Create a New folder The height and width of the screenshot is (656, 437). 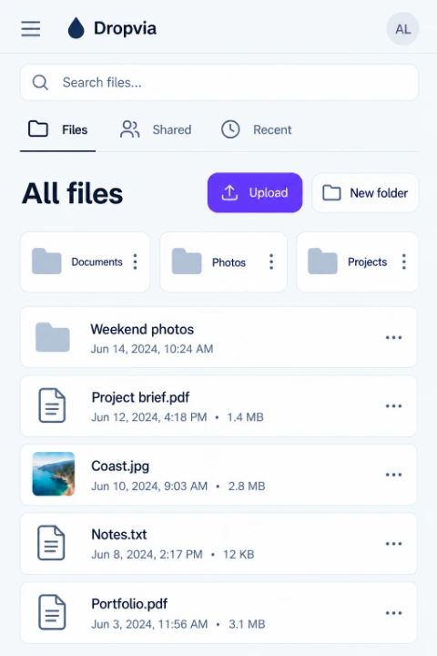[365, 193]
